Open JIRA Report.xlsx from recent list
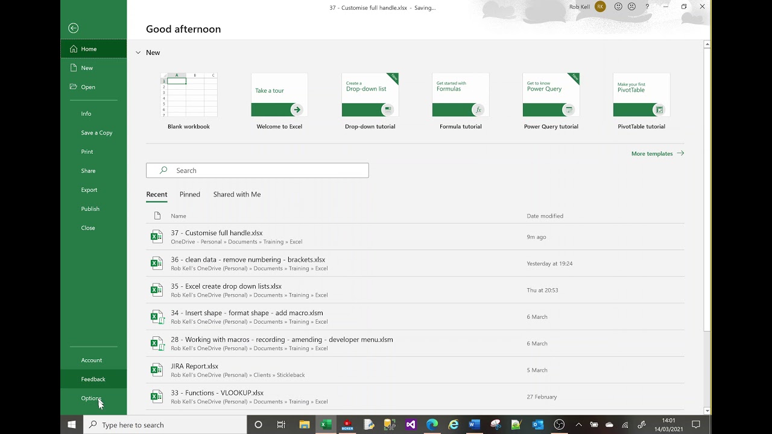 coord(415,370)
